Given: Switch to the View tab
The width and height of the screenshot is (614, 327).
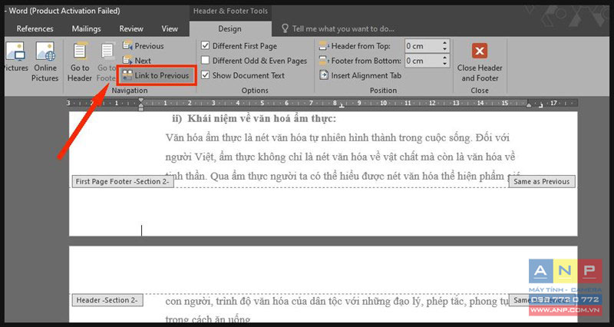Looking at the screenshot, I should click(x=170, y=28).
